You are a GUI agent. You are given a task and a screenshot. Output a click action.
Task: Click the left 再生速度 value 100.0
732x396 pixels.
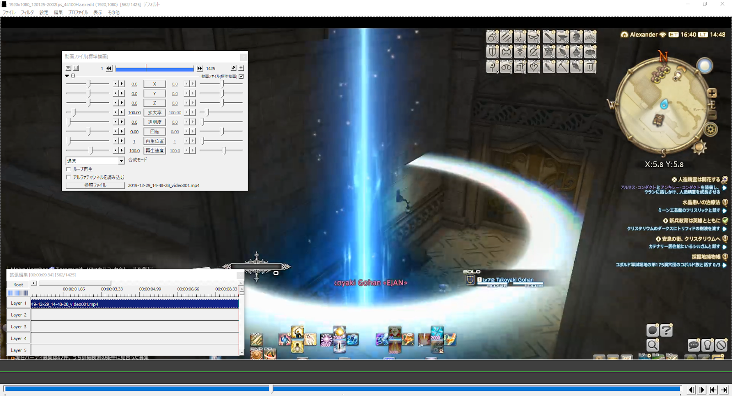coord(135,151)
